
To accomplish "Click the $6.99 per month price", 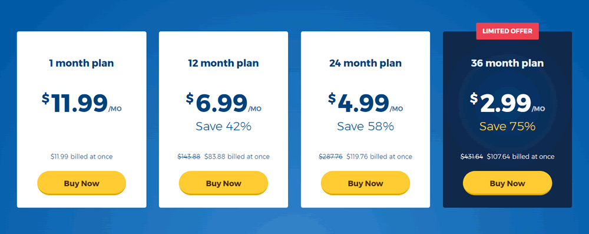I will pyautogui.click(x=223, y=103).
